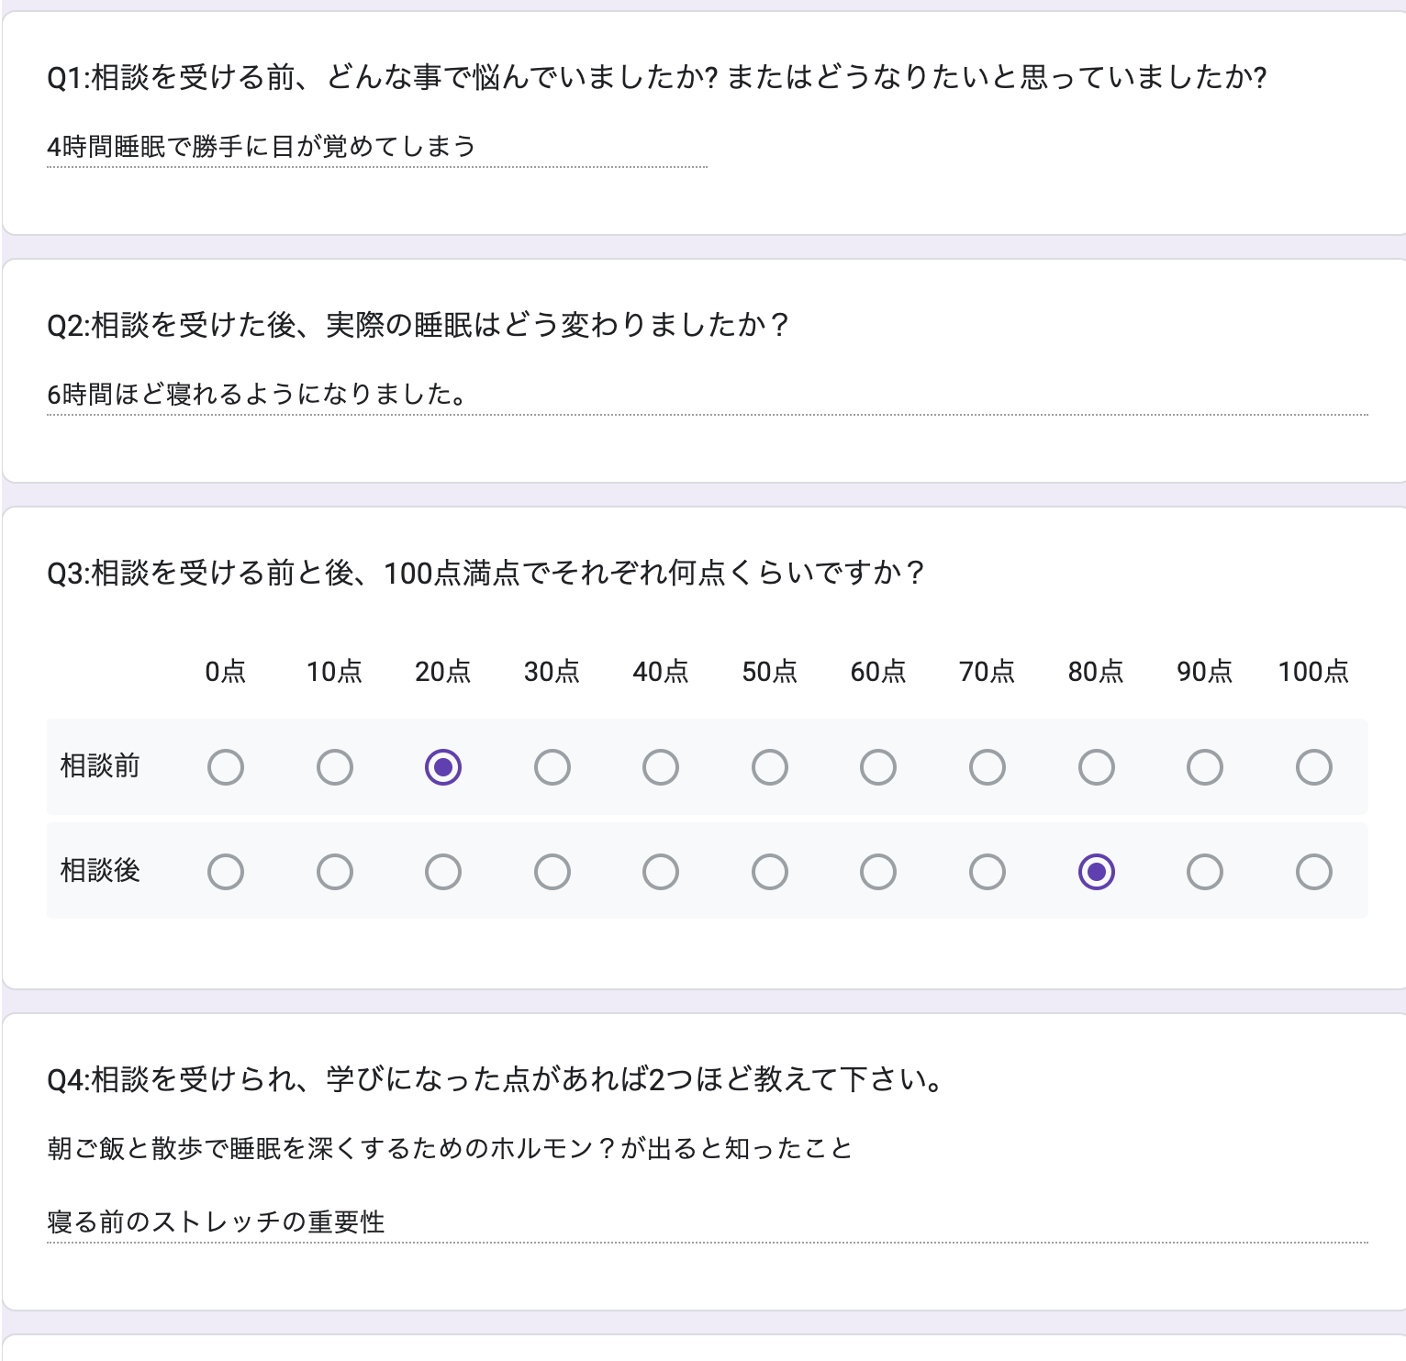
Task: Click Q4 answer text about 寝る前のストレッチ
Action: 217,1222
